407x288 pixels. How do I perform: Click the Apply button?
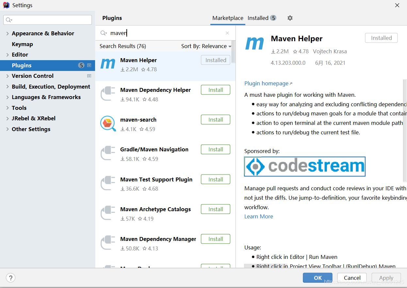click(386, 278)
